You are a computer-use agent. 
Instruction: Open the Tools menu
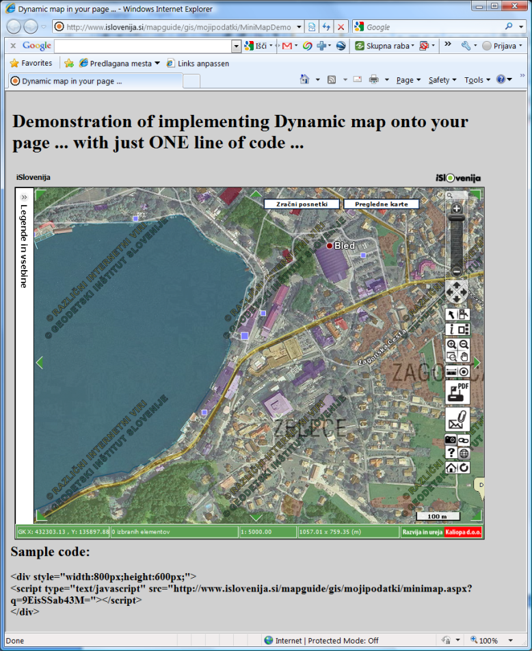click(x=477, y=80)
